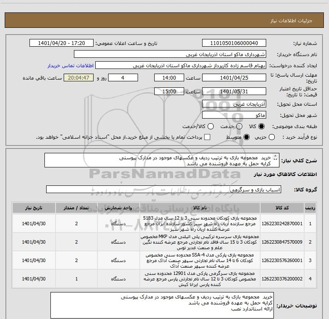Click remaining days field showing 4
Screen dimensions: 329x319
(123, 78)
